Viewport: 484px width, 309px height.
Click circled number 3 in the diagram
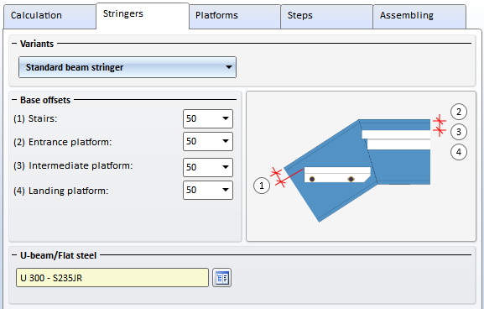pyautogui.click(x=458, y=132)
